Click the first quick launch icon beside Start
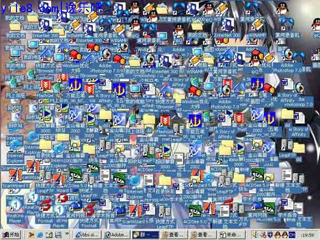The image size is (320, 240). (x=31, y=234)
